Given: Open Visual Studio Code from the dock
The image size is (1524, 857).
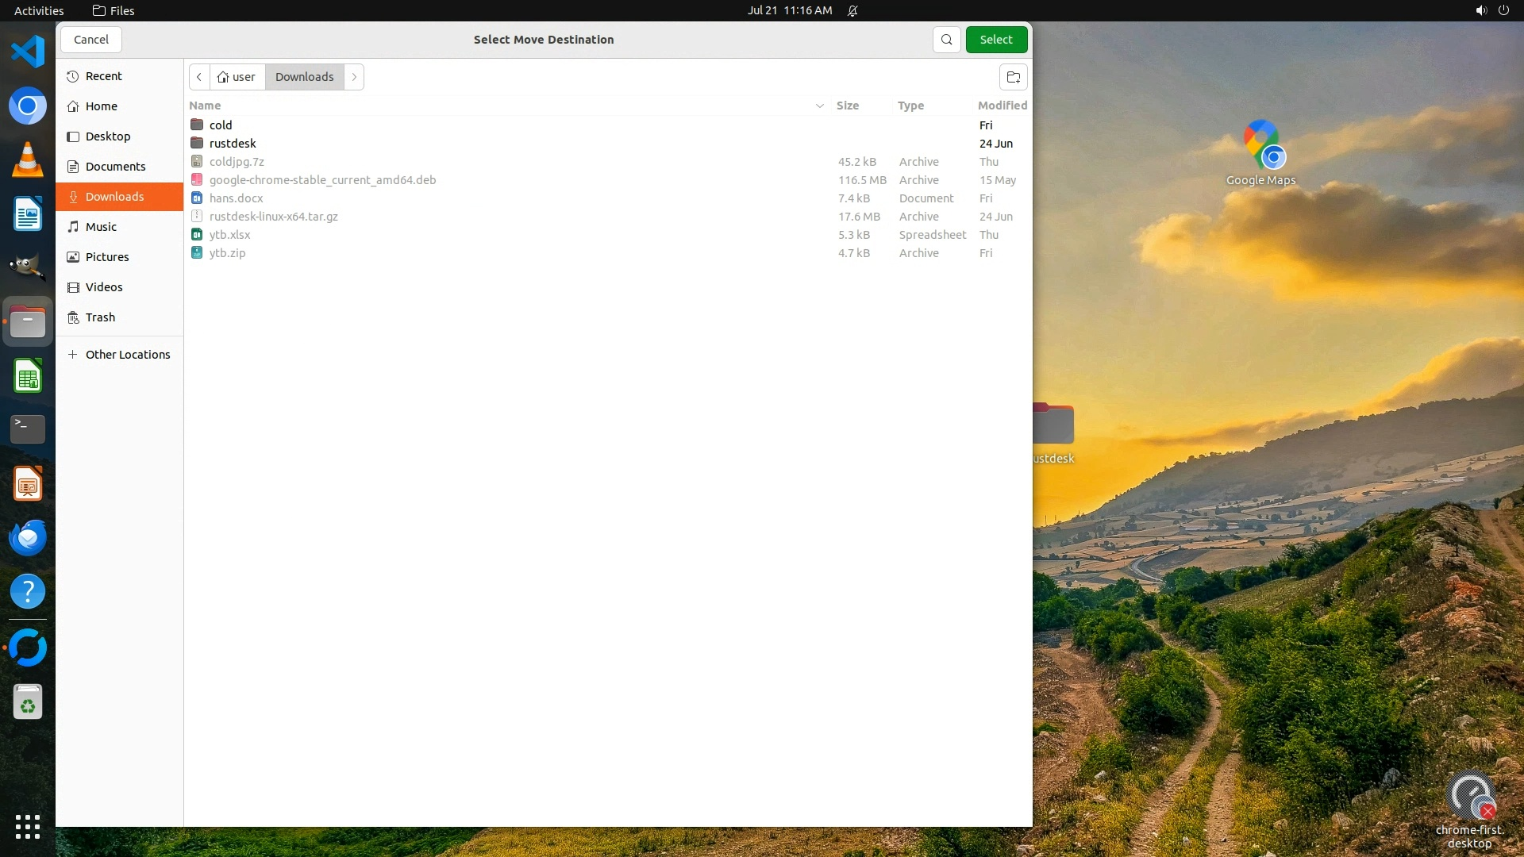Looking at the screenshot, I should [x=28, y=52].
